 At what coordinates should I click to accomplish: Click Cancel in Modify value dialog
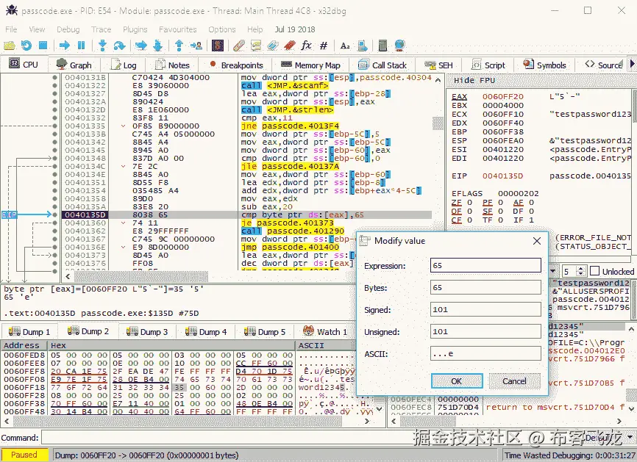(514, 381)
